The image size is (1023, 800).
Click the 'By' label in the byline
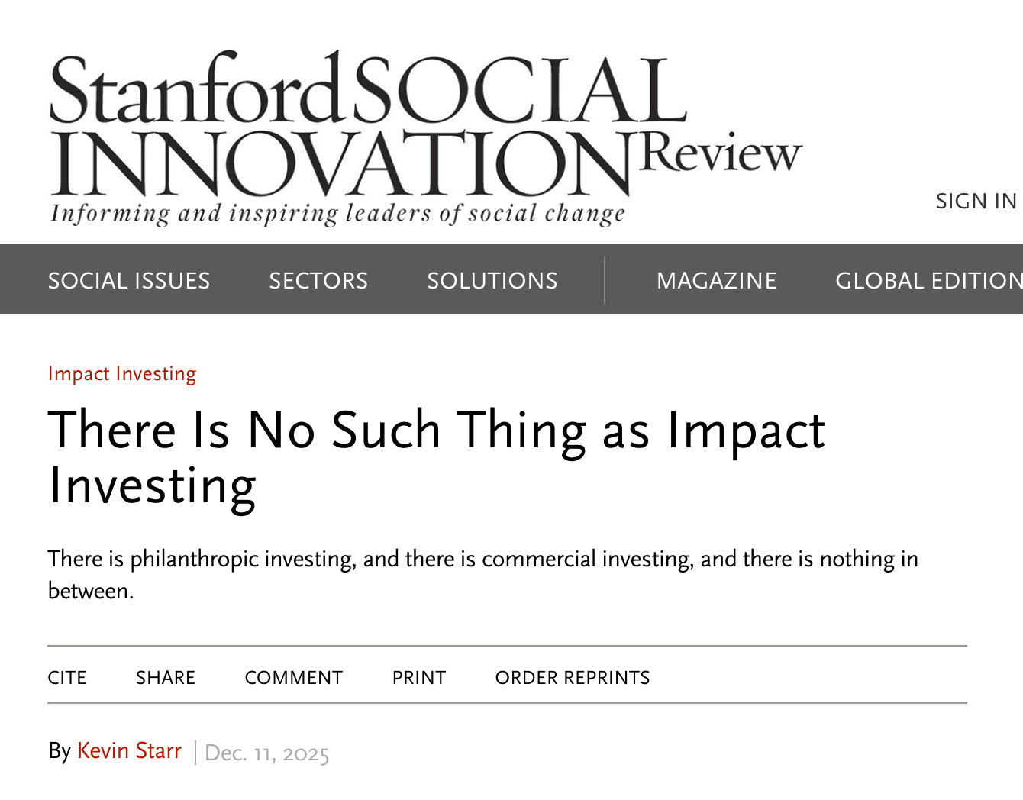click(x=60, y=751)
